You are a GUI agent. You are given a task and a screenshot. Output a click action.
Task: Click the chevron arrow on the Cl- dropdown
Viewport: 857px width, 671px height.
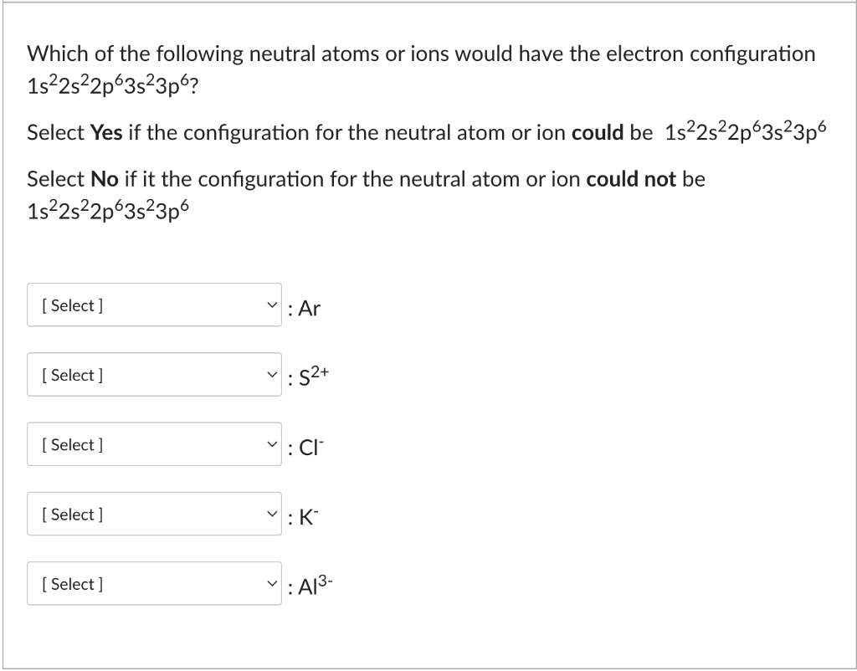[270, 444]
